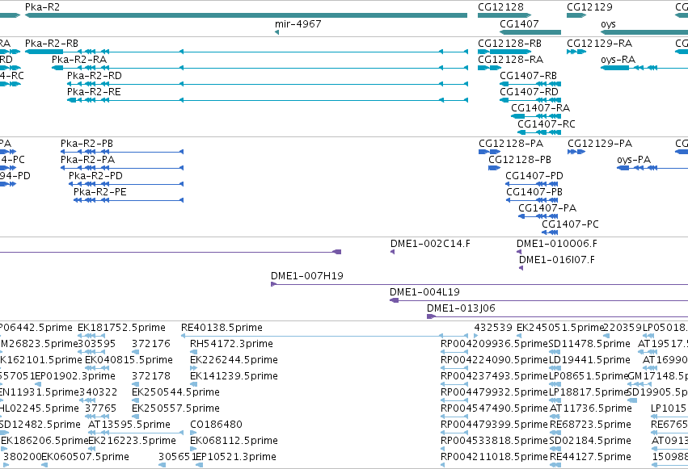Select transcript Pka-R2-RB
This screenshot has width=688, height=469.
246,52
